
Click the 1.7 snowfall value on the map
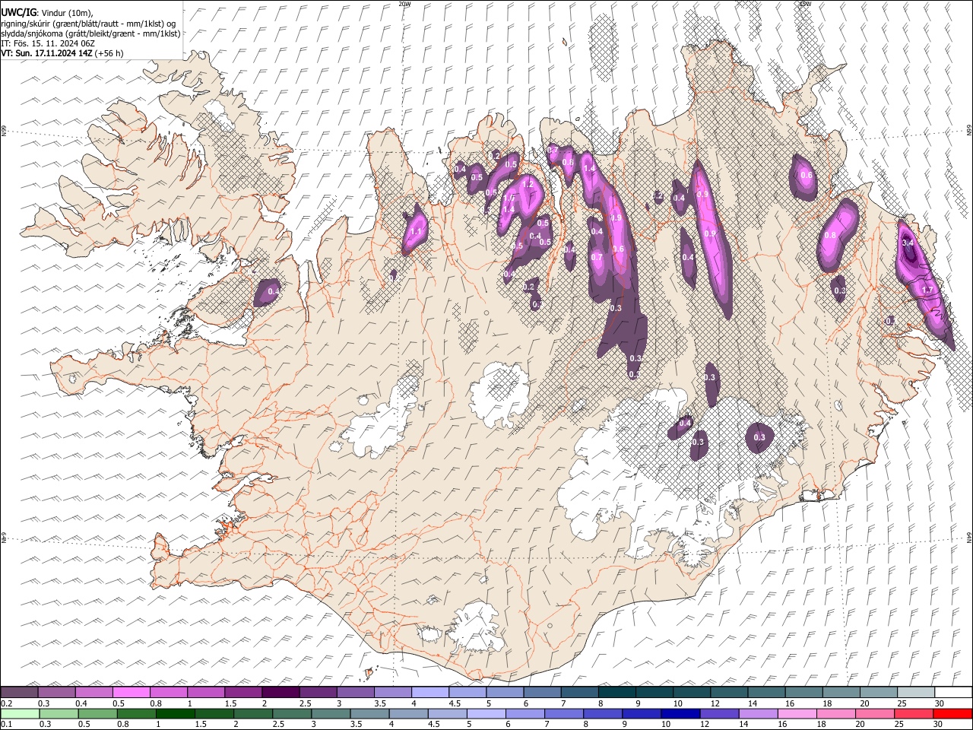[x=927, y=290]
